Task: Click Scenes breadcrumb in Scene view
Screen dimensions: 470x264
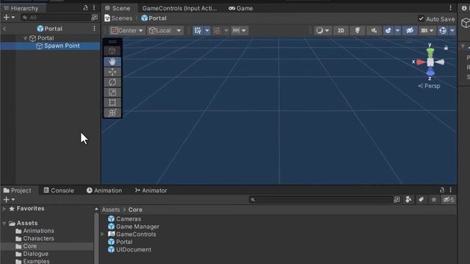Action: 118,18
